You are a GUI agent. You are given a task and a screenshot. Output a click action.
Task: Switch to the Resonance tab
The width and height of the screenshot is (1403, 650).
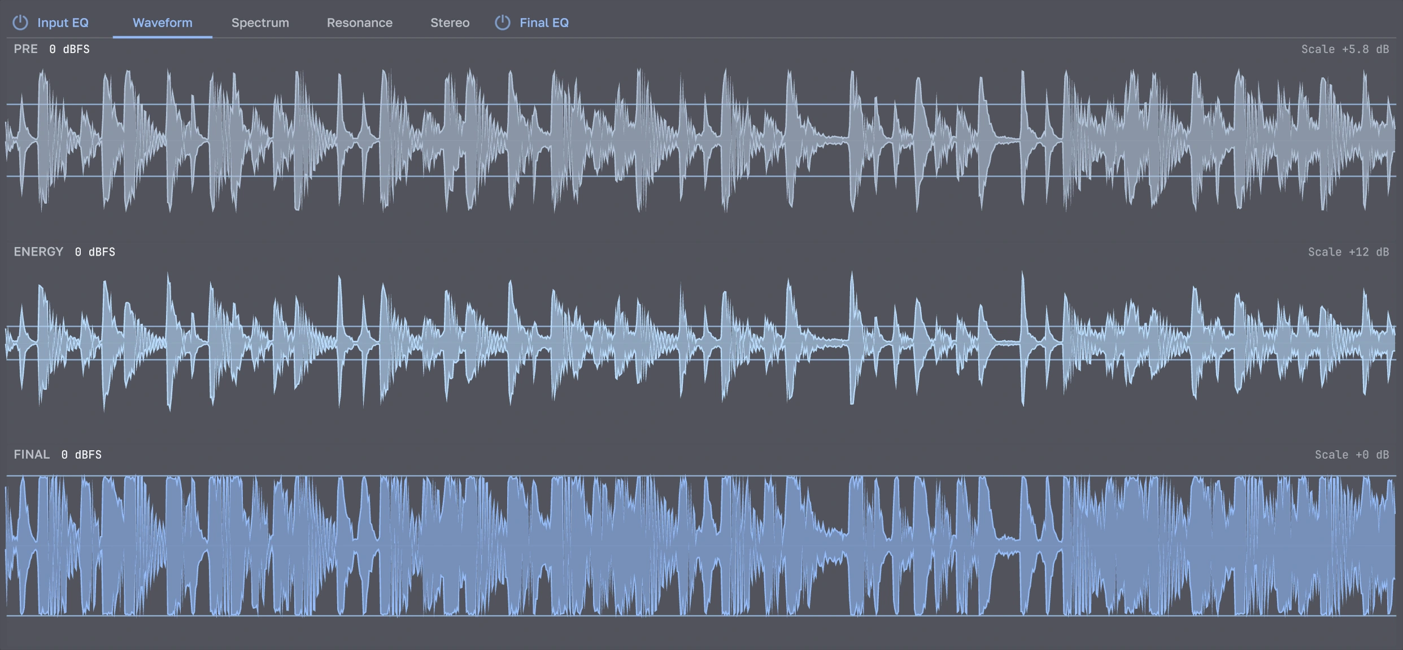point(360,23)
